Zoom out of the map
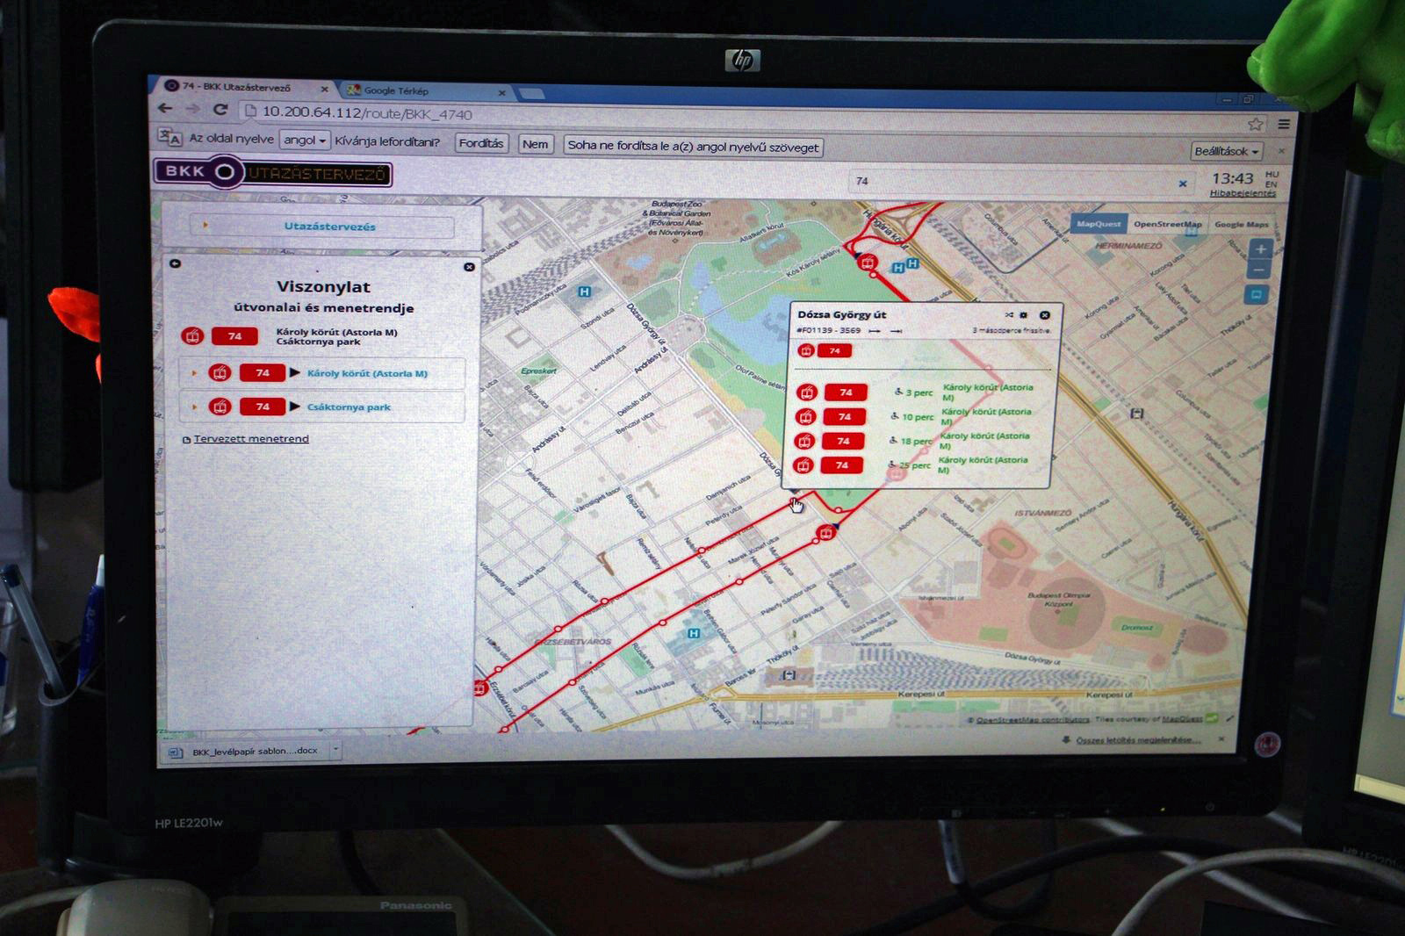 click(x=1260, y=270)
